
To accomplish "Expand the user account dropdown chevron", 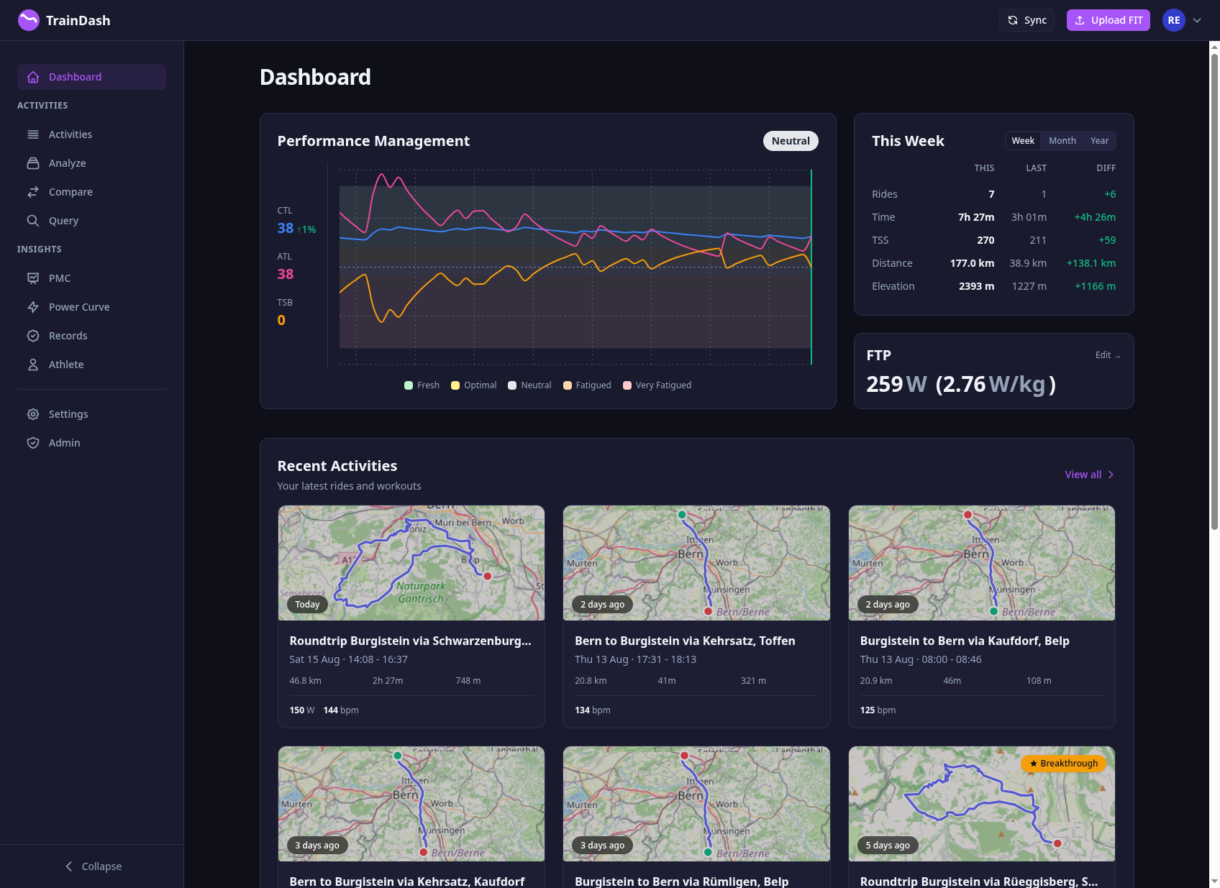I will click(1197, 20).
